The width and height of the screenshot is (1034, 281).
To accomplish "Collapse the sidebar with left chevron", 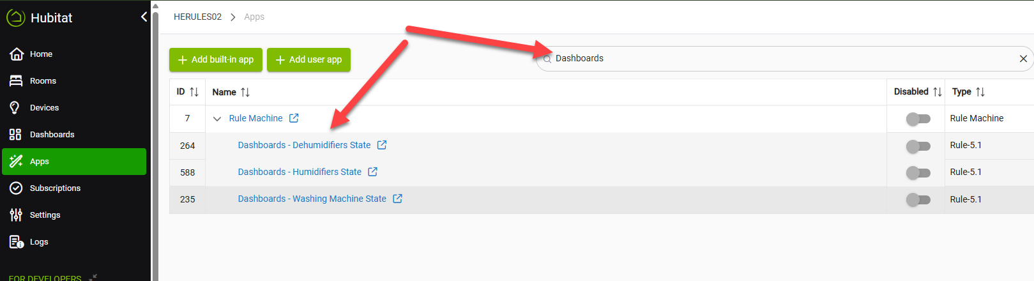I will tap(144, 17).
